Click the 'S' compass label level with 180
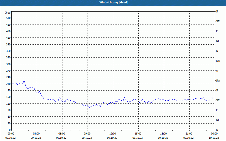This screenshot has width=226, height=141. tap(217, 91)
